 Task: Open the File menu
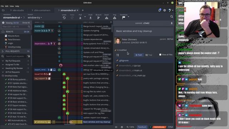click(2, 6)
